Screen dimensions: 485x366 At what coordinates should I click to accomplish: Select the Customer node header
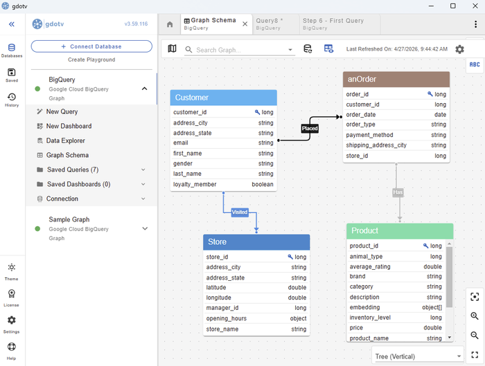(223, 98)
